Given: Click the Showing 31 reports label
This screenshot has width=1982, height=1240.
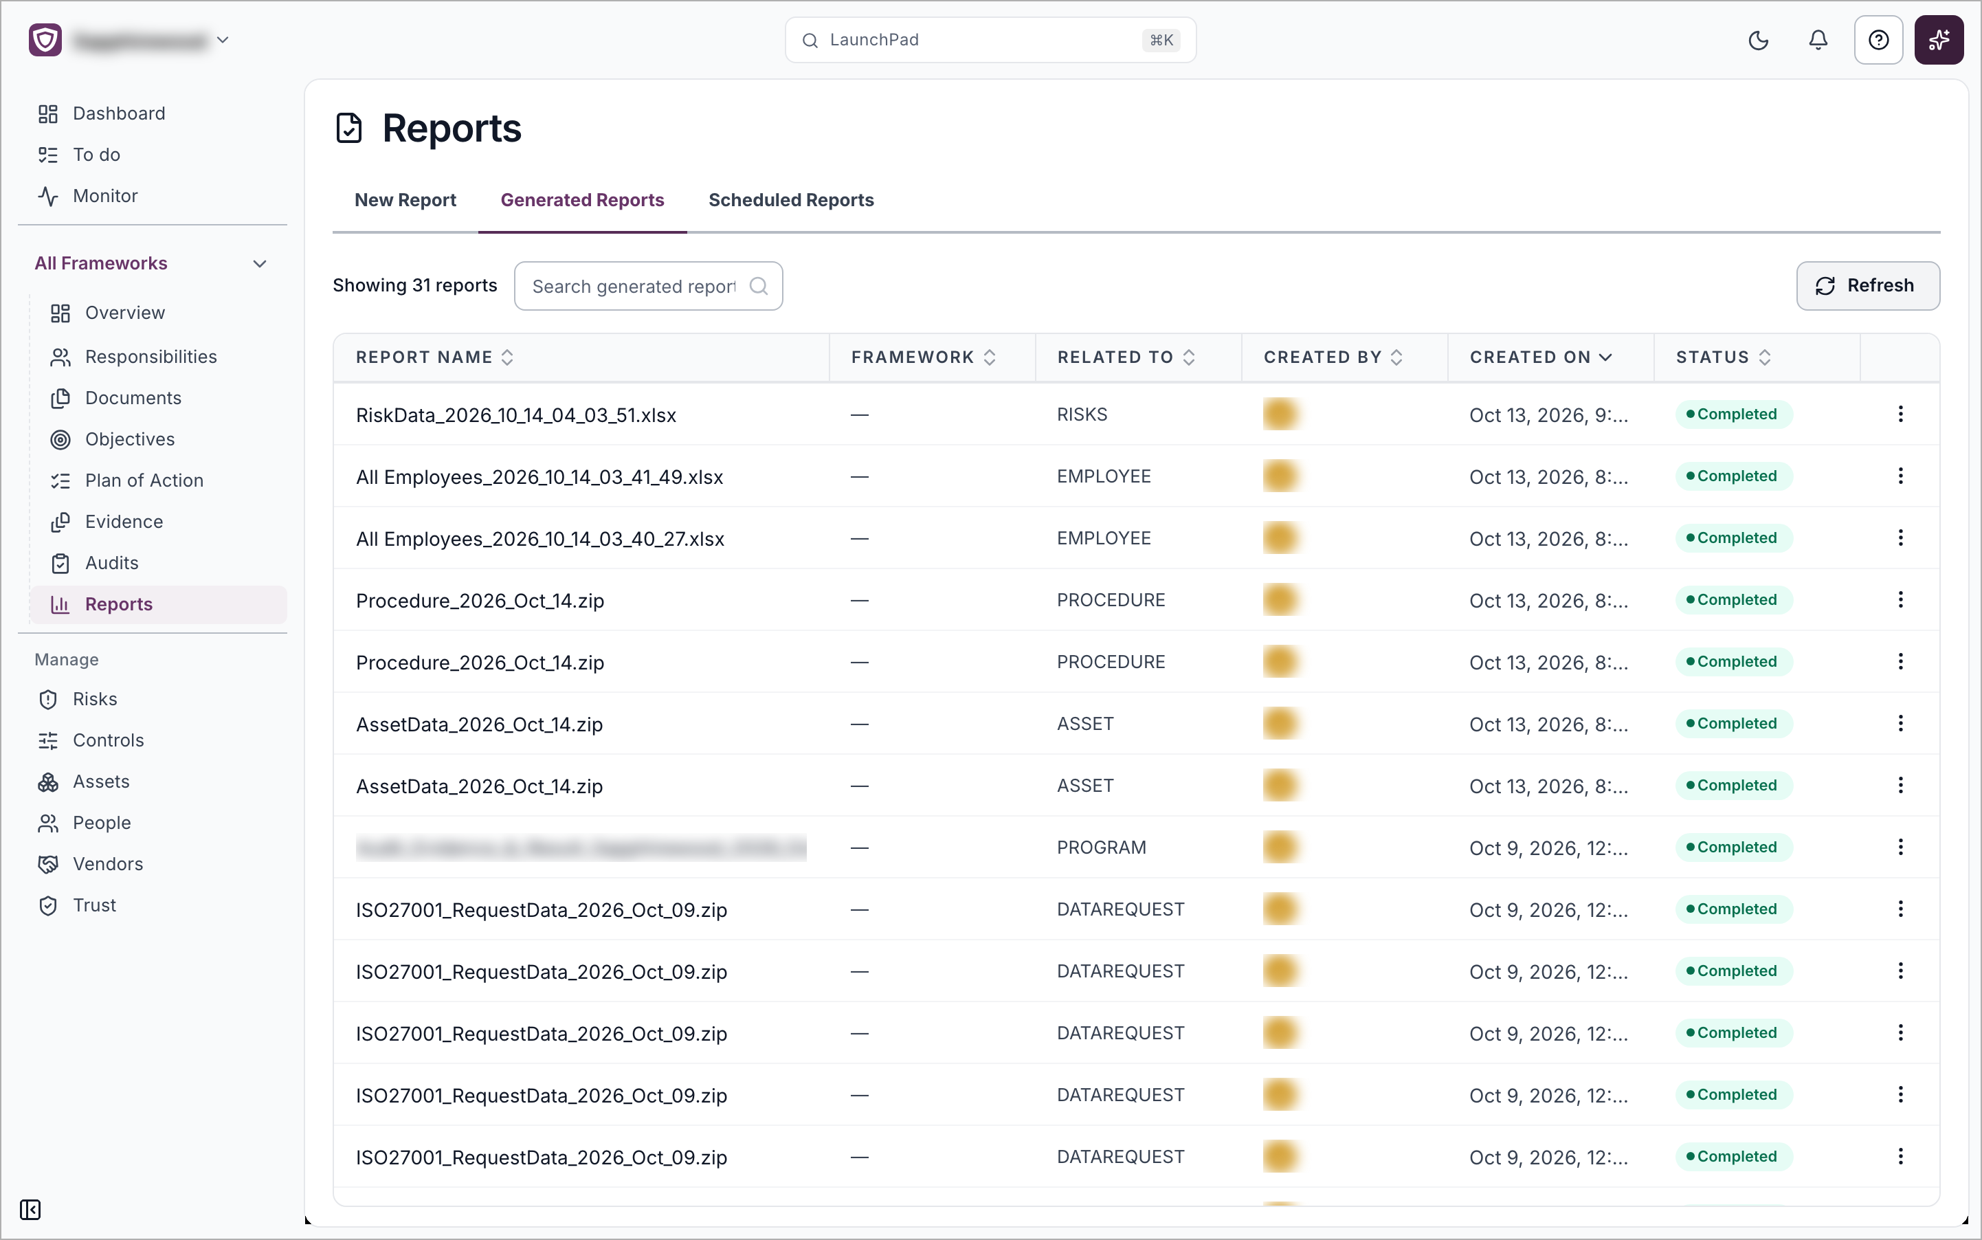Looking at the screenshot, I should 415,285.
